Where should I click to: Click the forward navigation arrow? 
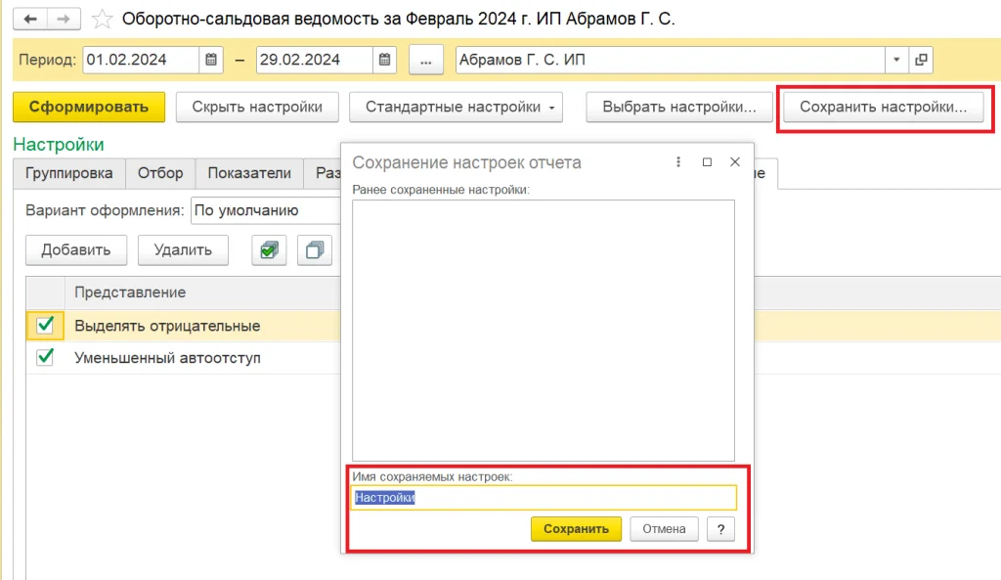click(64, 19)
